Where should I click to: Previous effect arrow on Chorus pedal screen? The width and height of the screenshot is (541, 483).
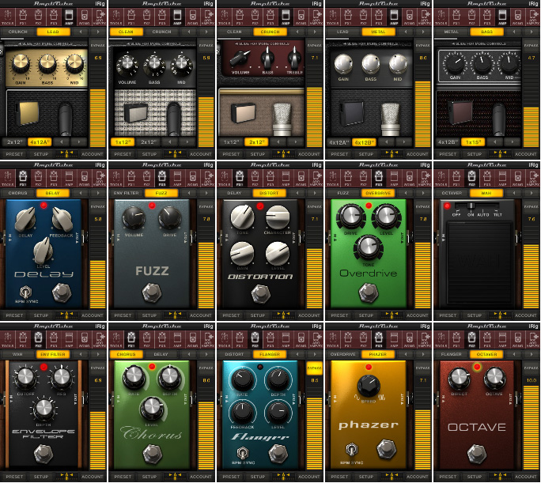pos(189,354)
